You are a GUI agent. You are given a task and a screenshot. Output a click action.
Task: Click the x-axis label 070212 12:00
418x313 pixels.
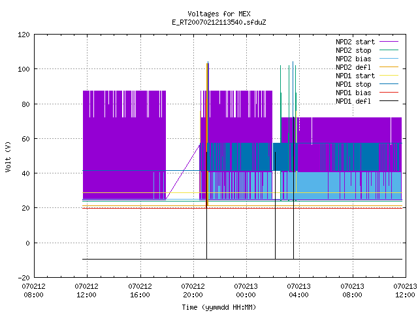click(87, 291)
